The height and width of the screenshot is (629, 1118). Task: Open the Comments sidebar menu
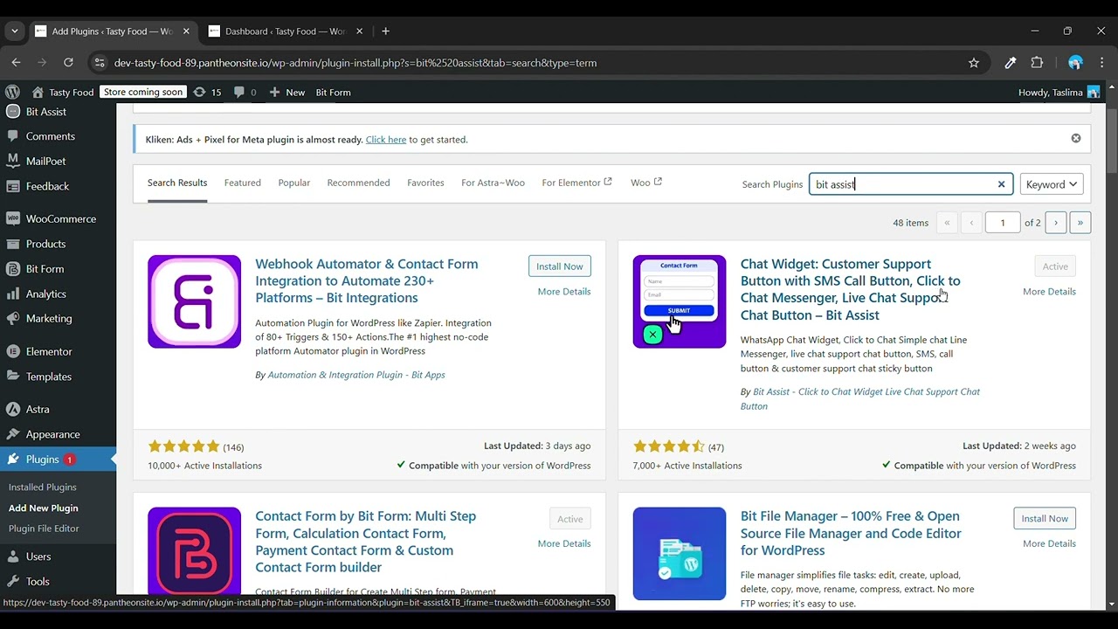click(x=58, y=136)
